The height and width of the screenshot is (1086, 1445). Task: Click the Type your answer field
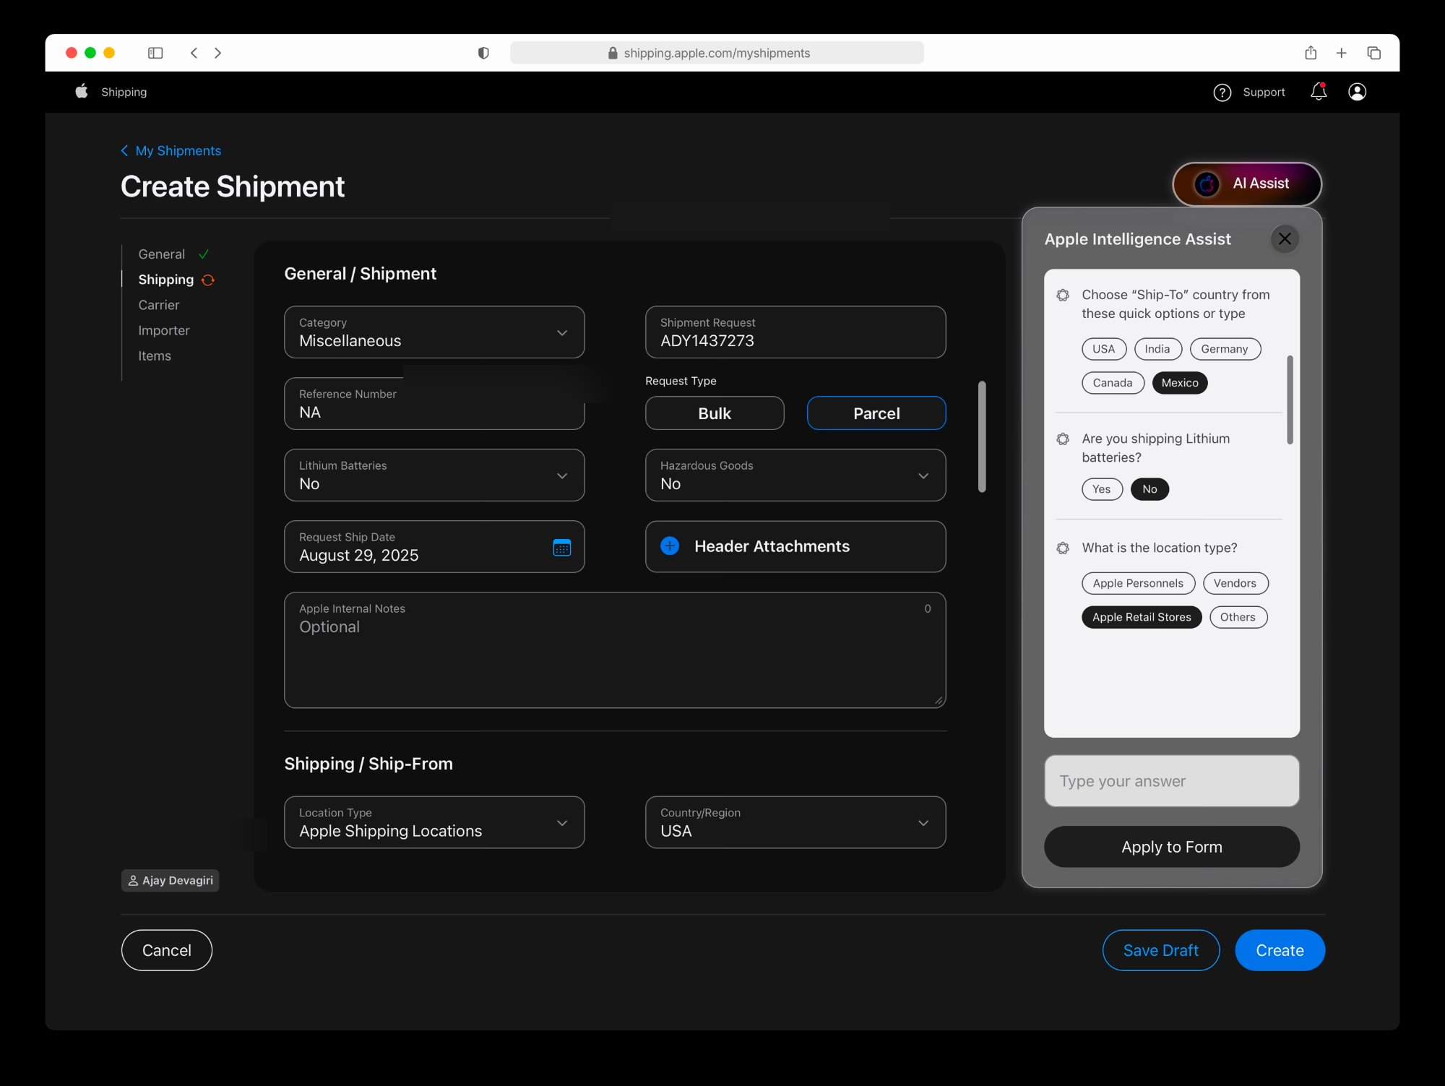[1171, 781]
